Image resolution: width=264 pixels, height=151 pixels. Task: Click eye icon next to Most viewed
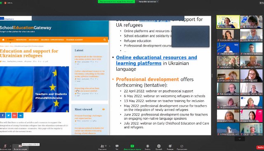pyautogui.click(x=104, y=109)
